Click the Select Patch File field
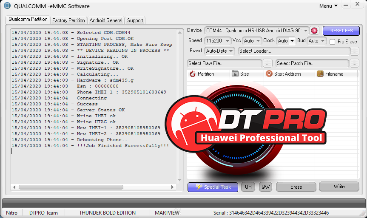The height and width of the screenshot is (218, 367). [312, 63]
